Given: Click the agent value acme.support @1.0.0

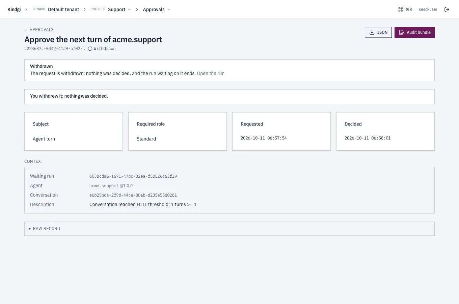Looking at the screenshot, I should (x=111, y=186).
